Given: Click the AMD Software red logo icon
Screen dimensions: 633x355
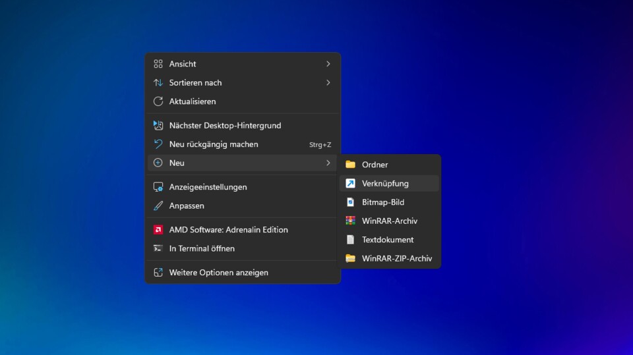Looking at the screenshot, I should click(x=158, y=230).
